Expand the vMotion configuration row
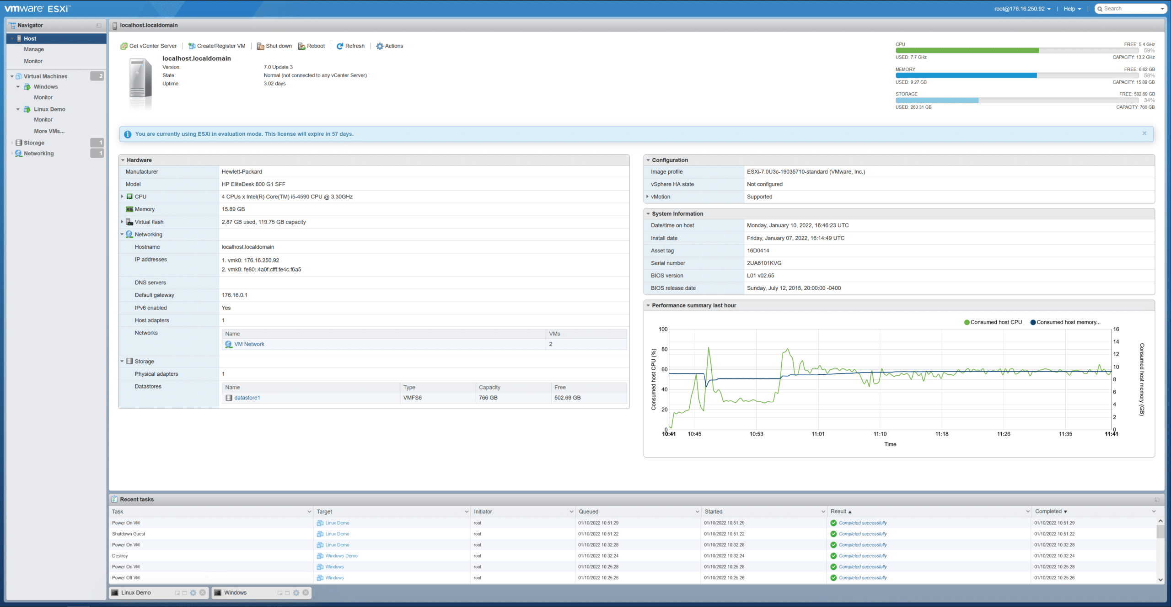Image resolution: width=1171 pixels, height=607 pixels. (647, 197)
